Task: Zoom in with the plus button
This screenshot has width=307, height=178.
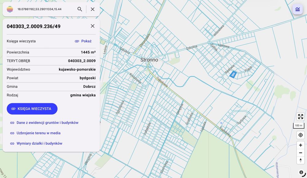Action: (301, 145)
